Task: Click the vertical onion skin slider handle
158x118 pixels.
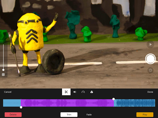Action: 3,70
